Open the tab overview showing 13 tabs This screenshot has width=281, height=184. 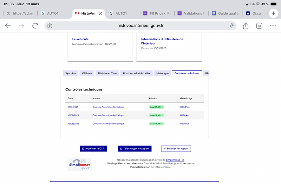coord(259,26)
